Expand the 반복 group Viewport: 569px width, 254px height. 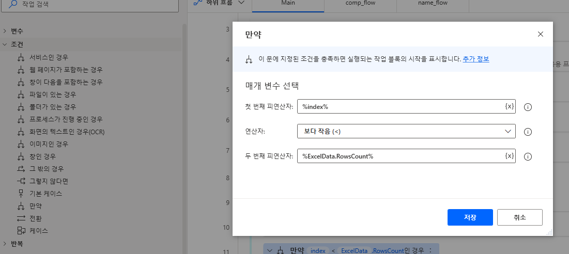(5, 244)
